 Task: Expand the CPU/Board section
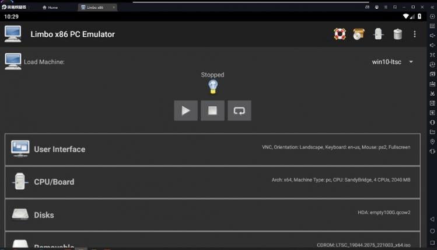click(x=212, y=182)
